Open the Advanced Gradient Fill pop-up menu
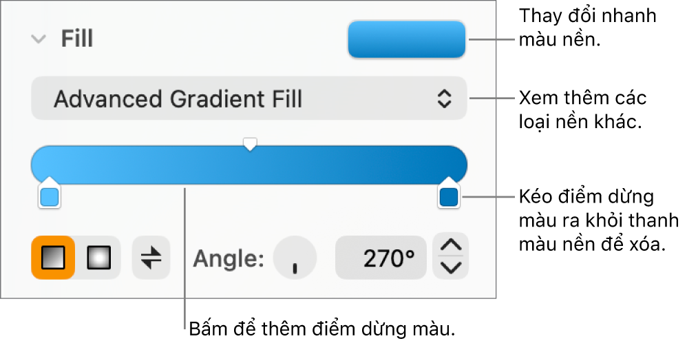The width and height of the screenshot is (687, 341). (248, 99)
